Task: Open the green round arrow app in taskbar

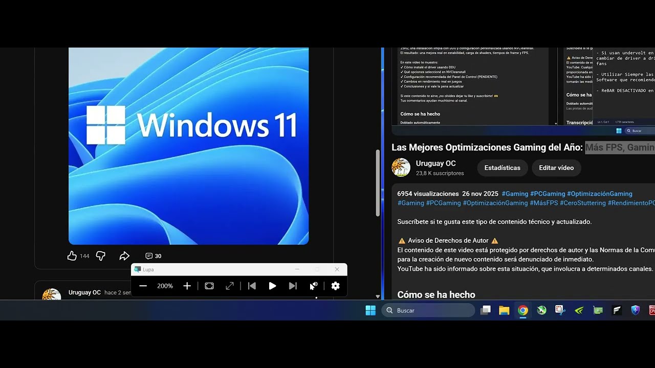Action: (541, 310)
